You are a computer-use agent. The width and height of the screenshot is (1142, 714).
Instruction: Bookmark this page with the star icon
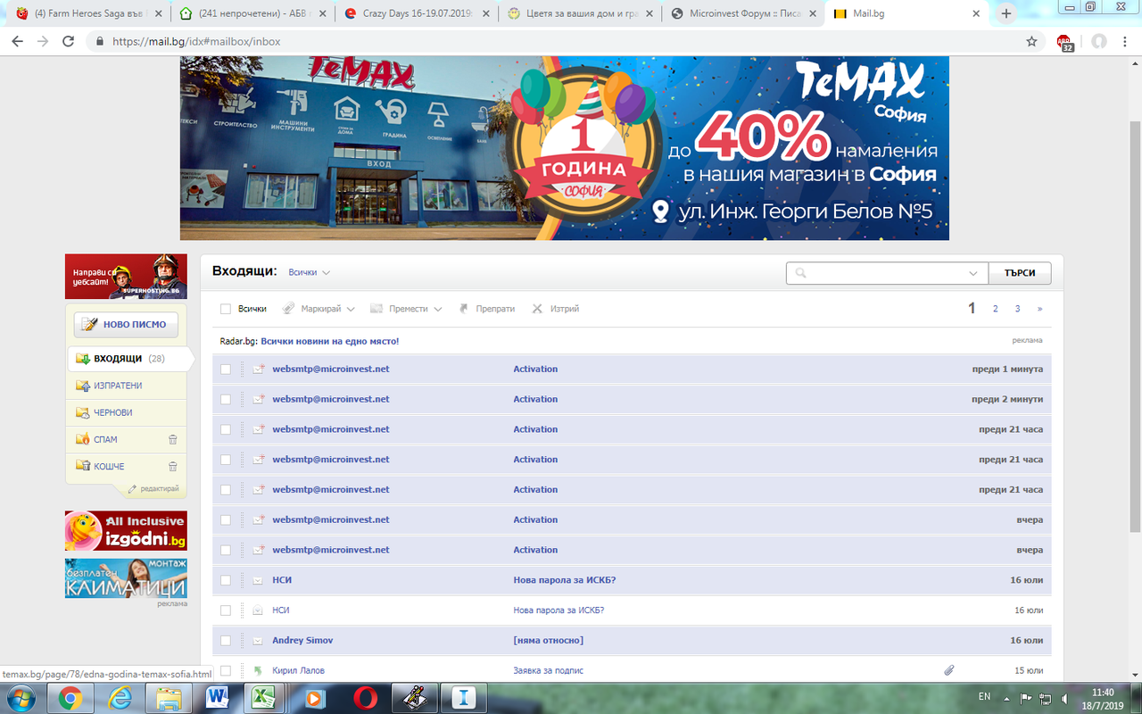click(1032, 41)
